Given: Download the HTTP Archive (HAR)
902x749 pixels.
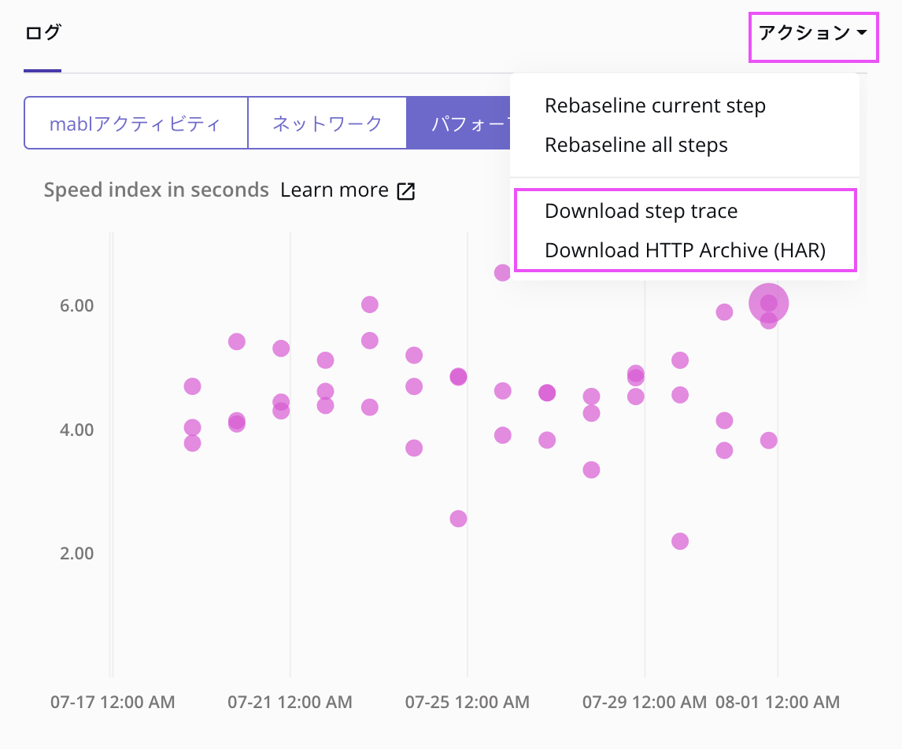Looking at the screenshot, I should pyautogui.click(x=685, y=250).
